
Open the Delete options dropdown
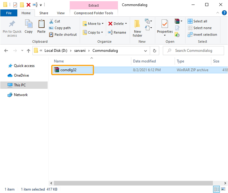click(126, 23)
